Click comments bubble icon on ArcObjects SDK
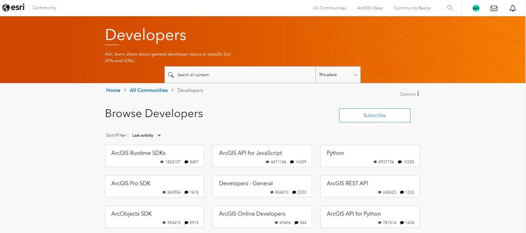Image resolution: width=526 pixels, height=233 pixels. pos(186,222)
